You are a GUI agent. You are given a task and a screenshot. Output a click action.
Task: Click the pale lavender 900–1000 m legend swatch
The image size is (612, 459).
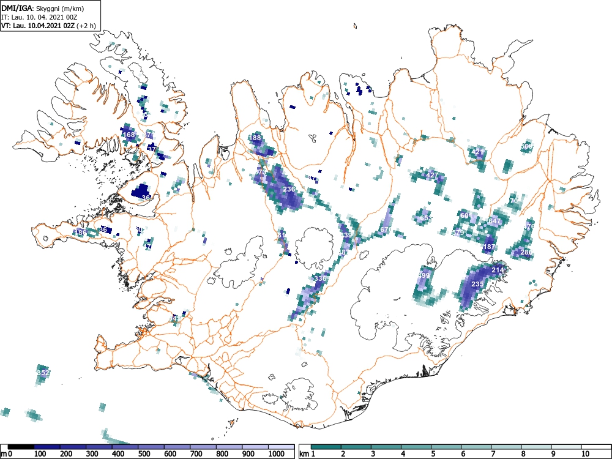(255, 447)
